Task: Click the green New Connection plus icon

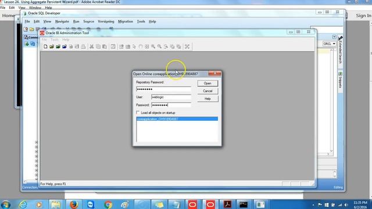Action: click(26, 44)
